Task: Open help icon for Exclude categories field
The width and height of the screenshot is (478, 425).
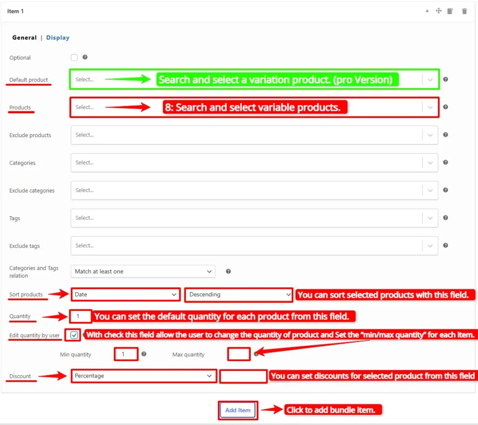Action: pos(445,190)
